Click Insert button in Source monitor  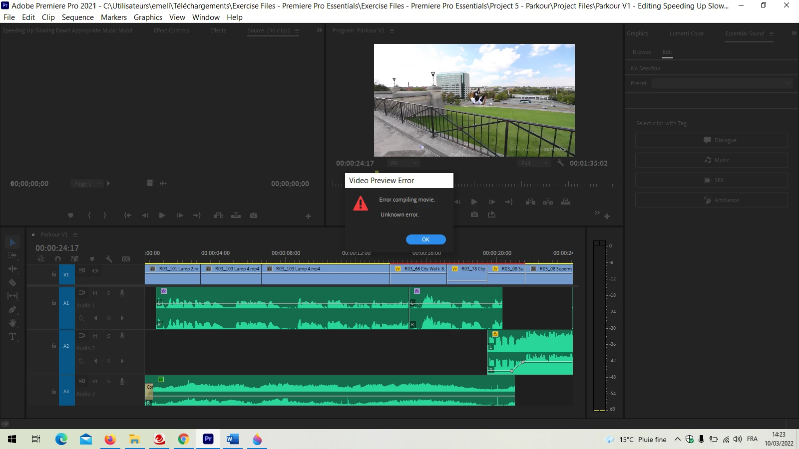click(218, 216)
